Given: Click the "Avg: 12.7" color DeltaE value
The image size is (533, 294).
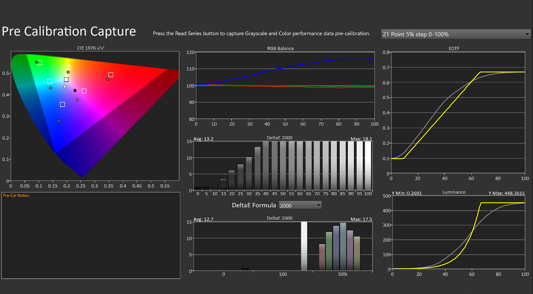Looking at the screenshot, I should [x=203, y=219].
